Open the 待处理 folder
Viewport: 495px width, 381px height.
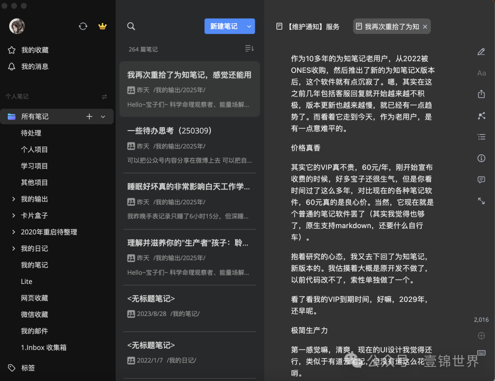[x=31, y=133]
